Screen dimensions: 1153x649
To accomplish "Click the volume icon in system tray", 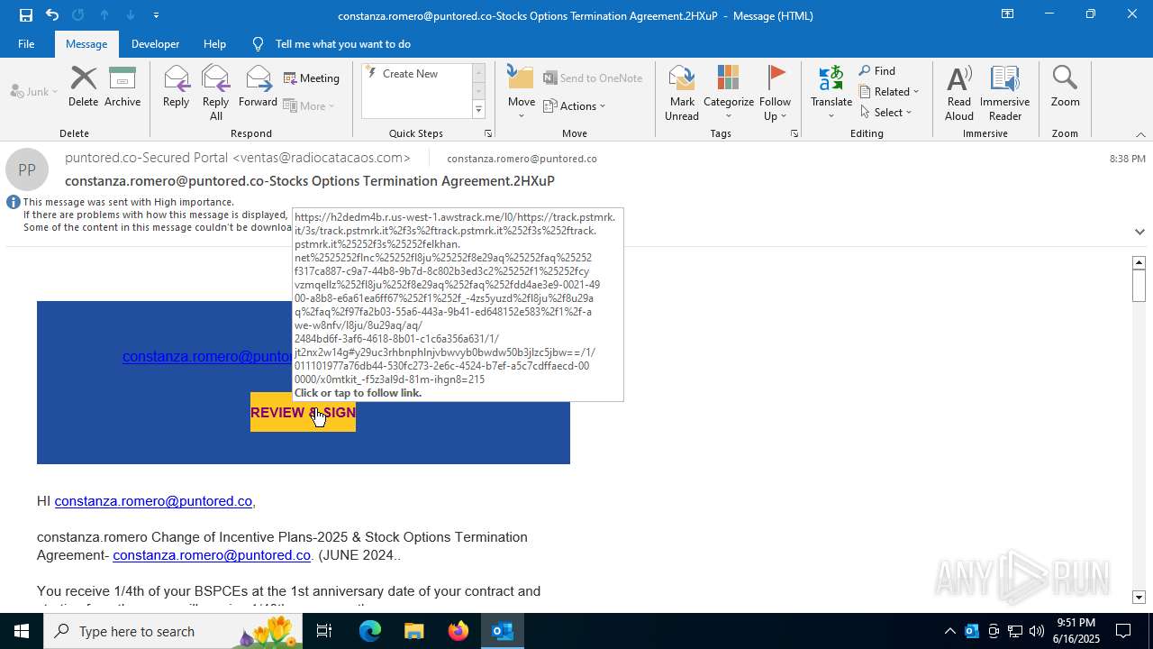I will 1037,631.
